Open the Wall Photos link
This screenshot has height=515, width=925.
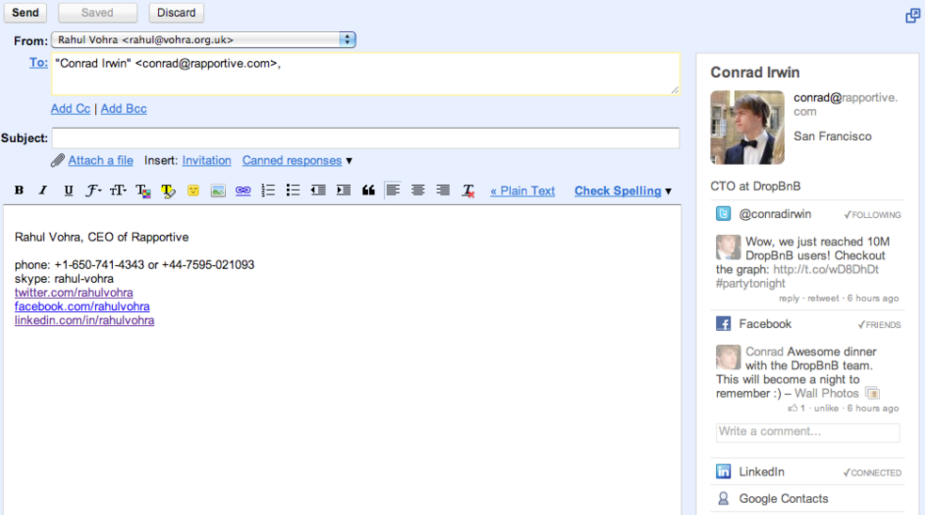coord(826,393)
